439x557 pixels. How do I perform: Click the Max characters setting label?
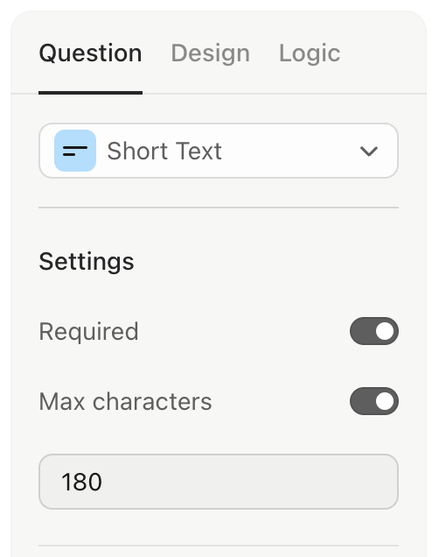126,401
